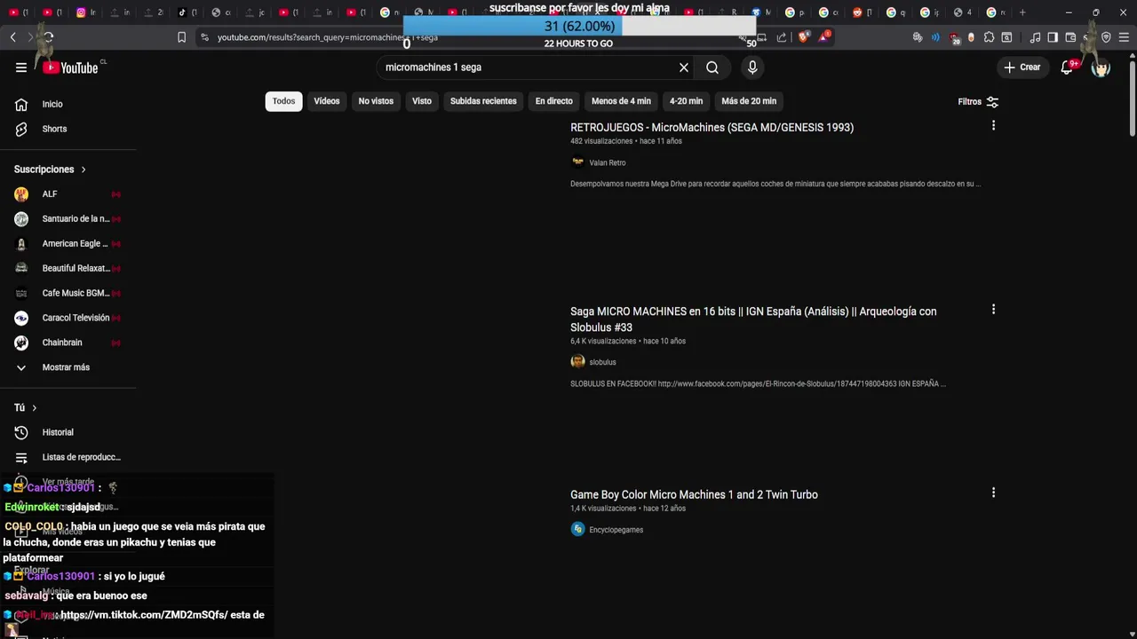Image resolution: width=1137 pixels, height=639 pixels.
Task: Toggle the browser sidebar panel icon
Action: click(1053, 37)
